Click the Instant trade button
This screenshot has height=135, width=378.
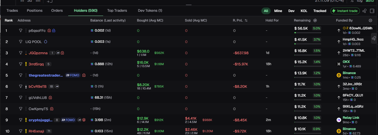coord(345,11)
